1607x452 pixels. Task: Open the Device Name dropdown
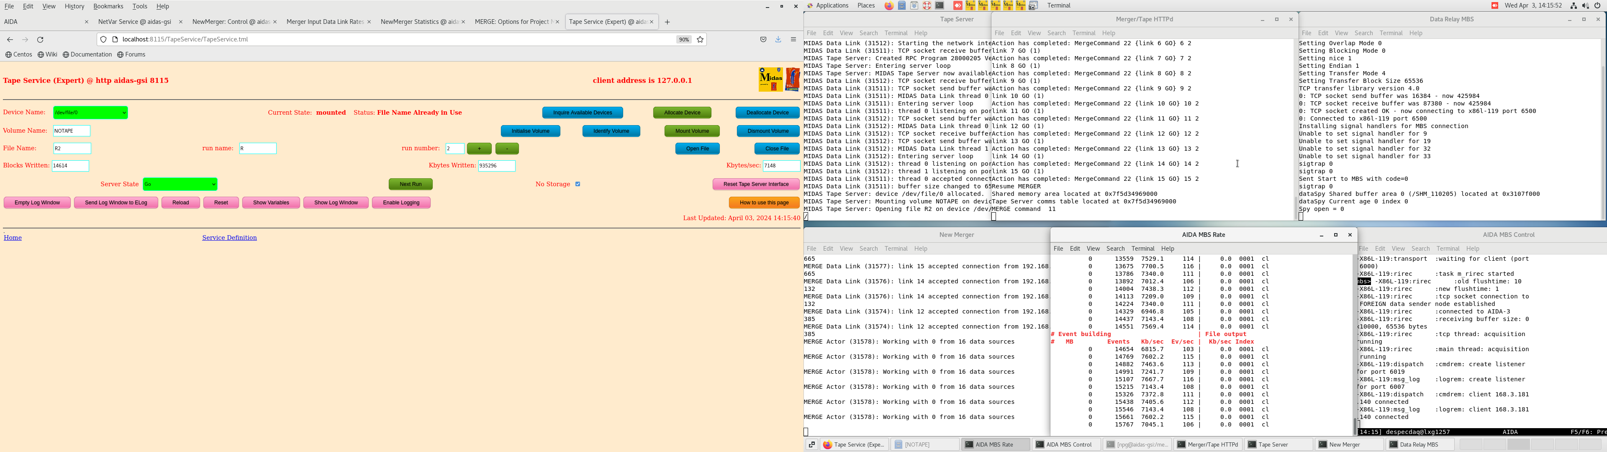pos(90,113)
